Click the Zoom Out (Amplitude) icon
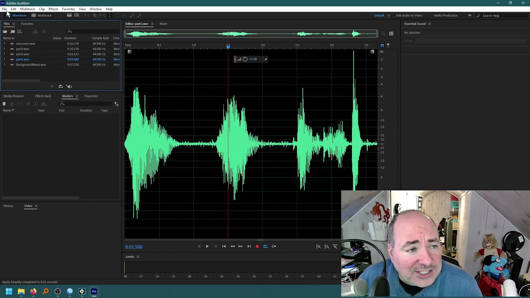530x298 pixels. 327,246
